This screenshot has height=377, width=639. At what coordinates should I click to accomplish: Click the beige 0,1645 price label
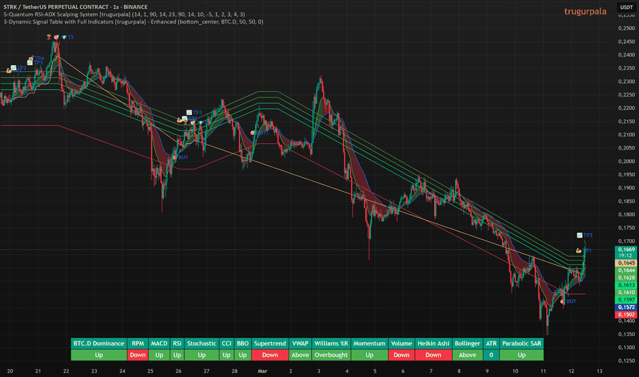tap(626, 263)
